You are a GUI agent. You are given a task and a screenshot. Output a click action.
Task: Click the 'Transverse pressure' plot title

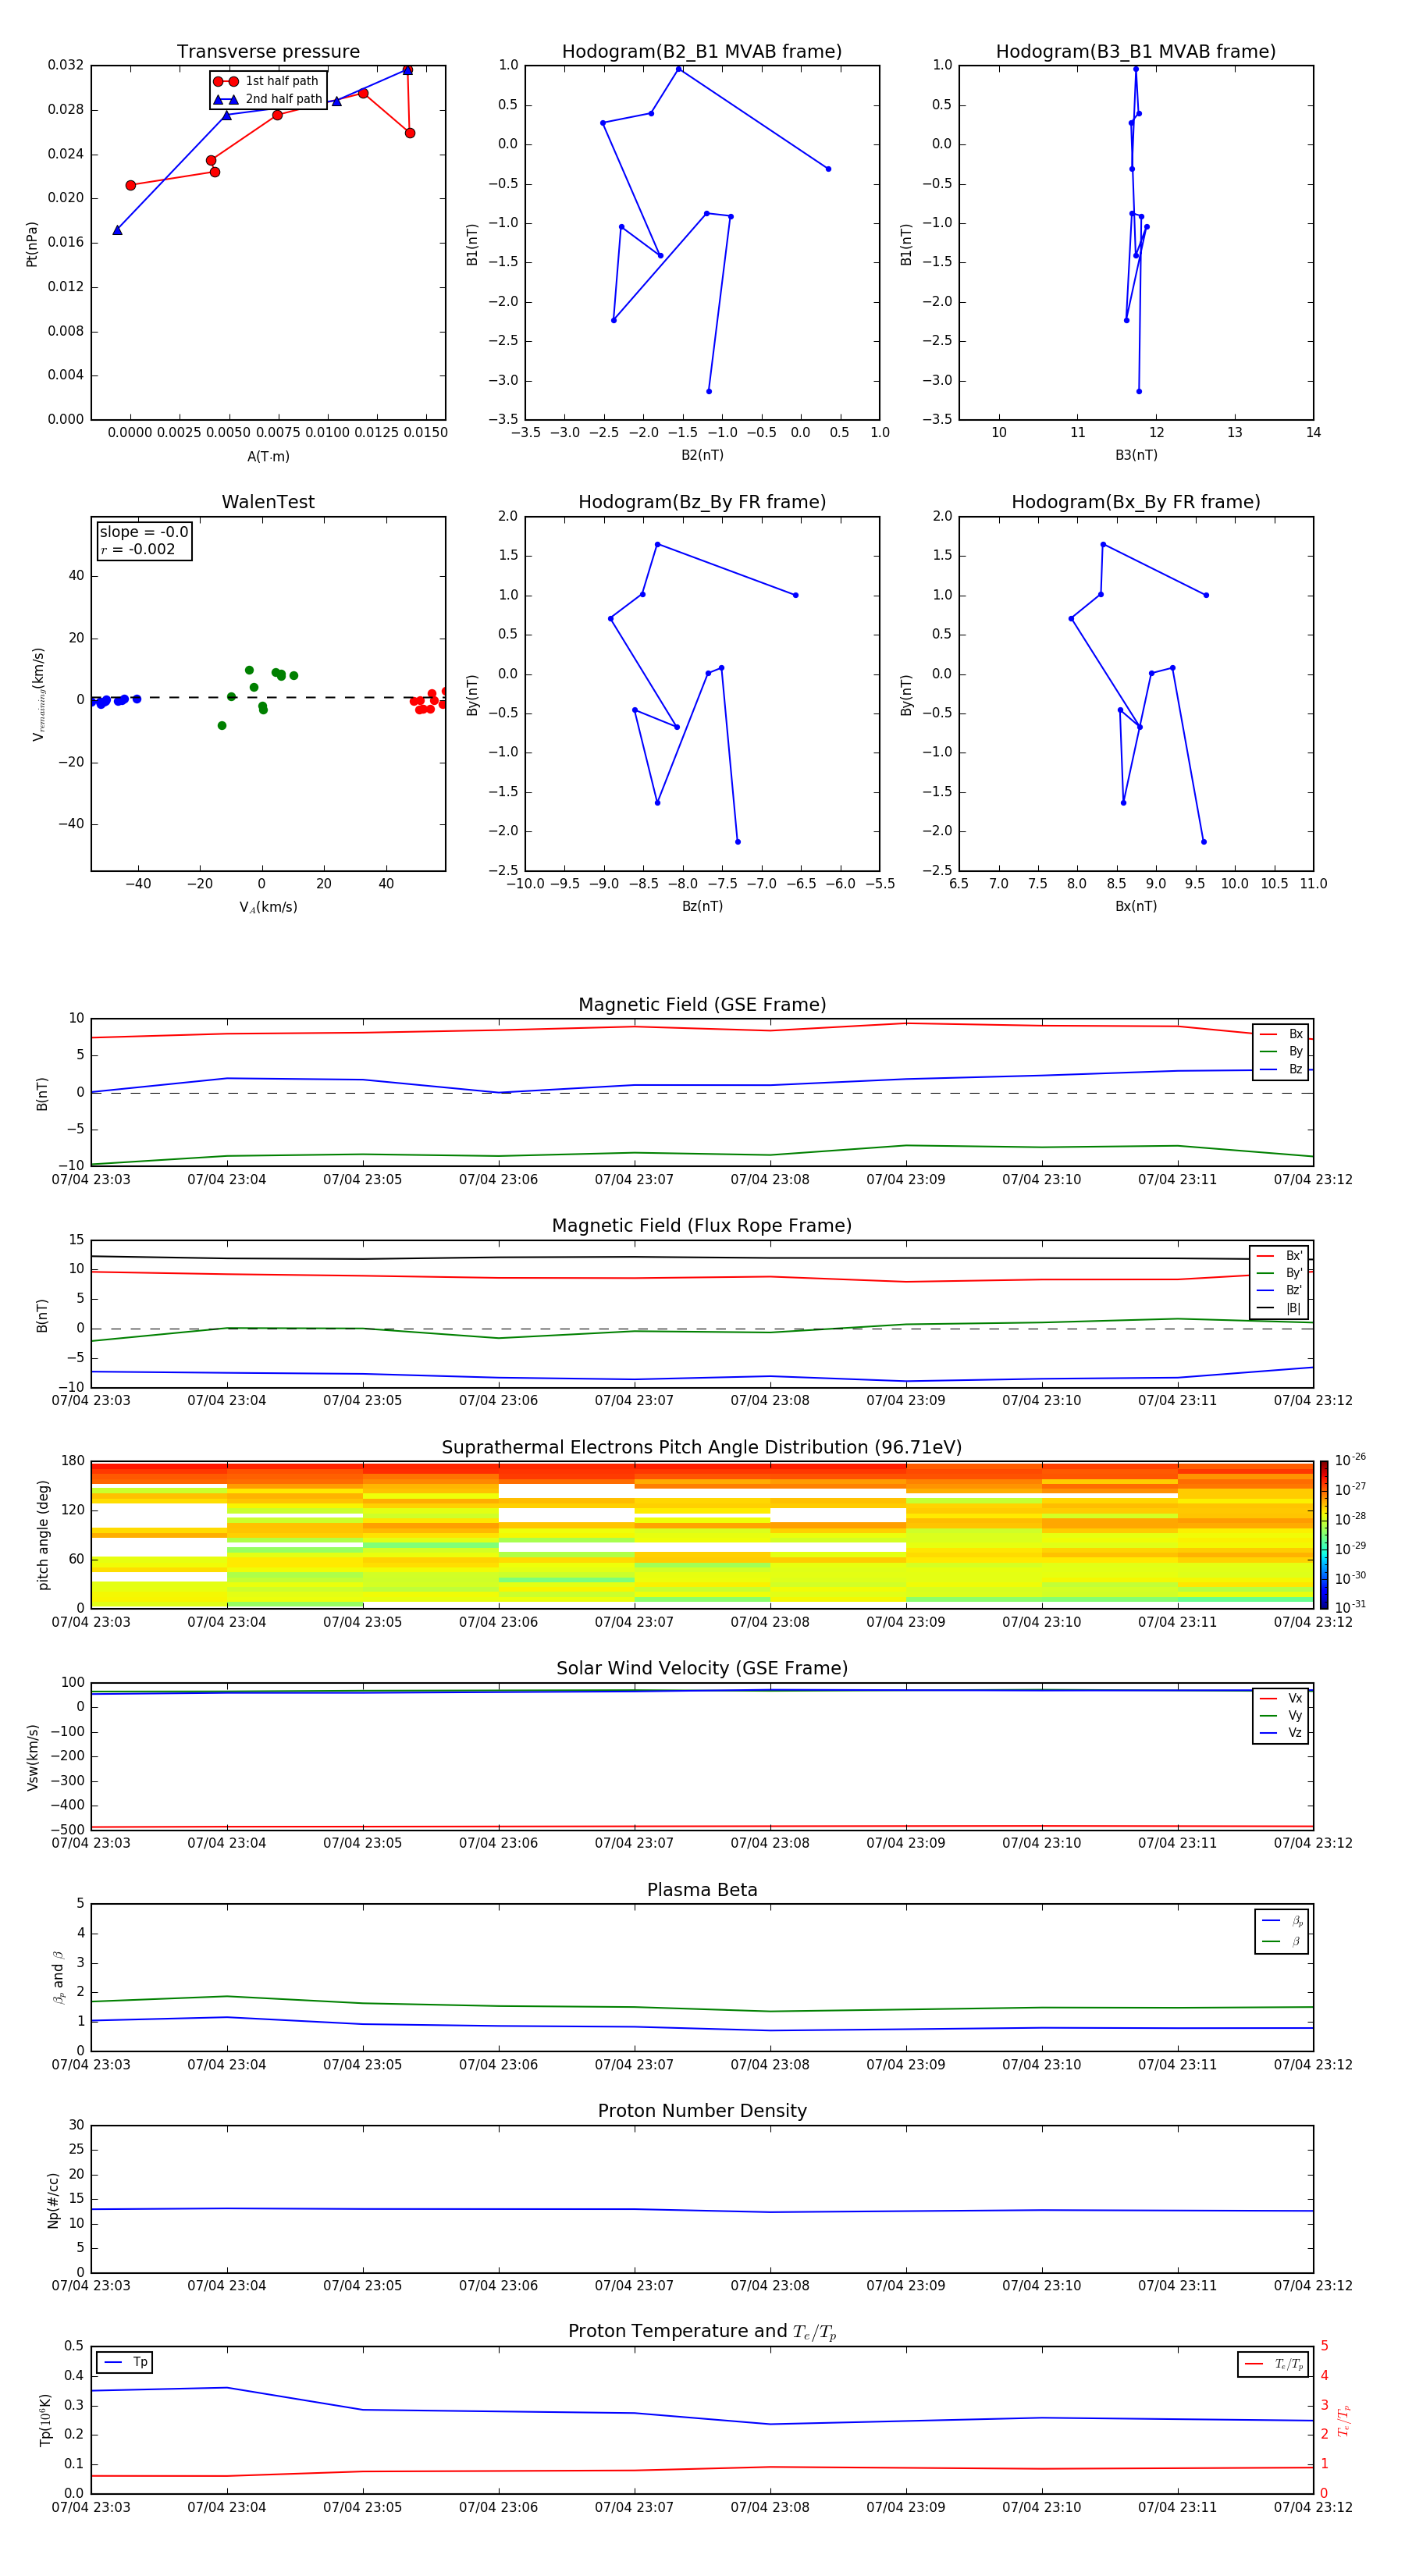[x=268, y=52]
